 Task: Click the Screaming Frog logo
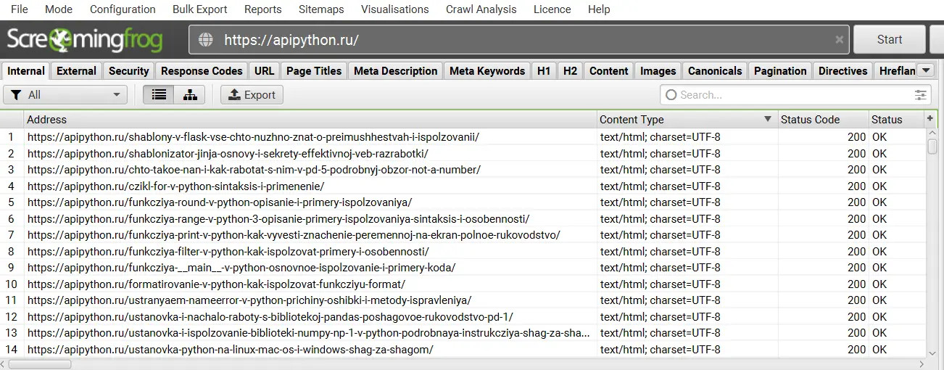86,40
